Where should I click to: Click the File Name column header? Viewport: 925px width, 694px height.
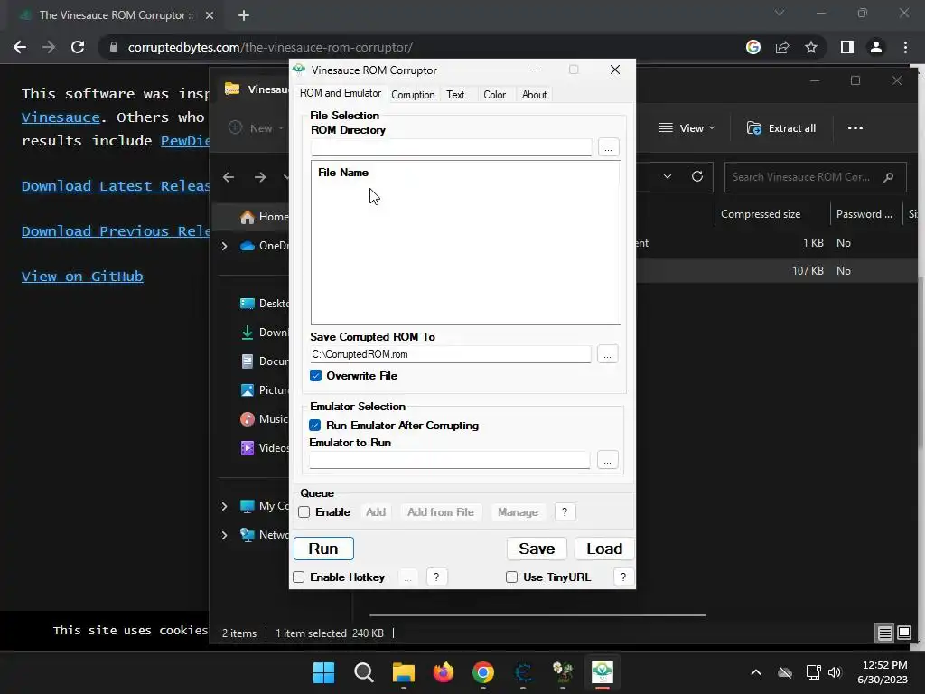click(342, 173)
